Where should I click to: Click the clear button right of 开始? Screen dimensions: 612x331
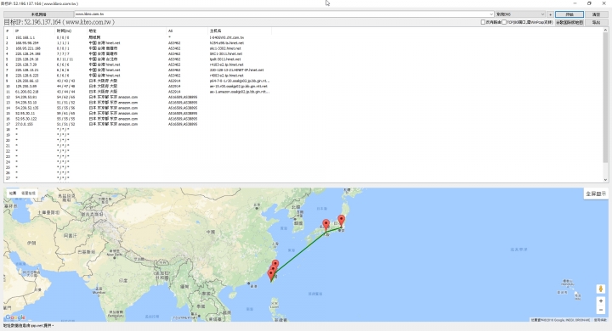point(596,14)
